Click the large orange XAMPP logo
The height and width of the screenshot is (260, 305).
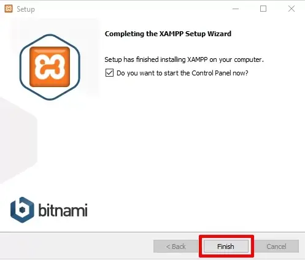[x=50, y=67]
